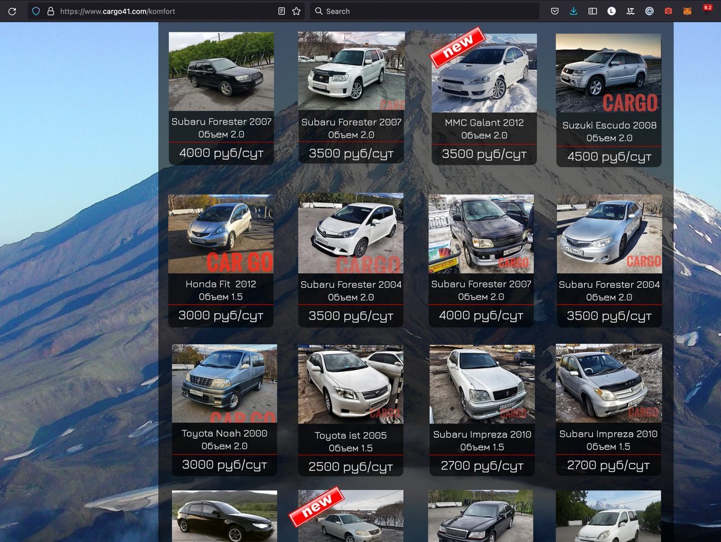Reload the page with the refresh icon
Viewport: 721px width, 542px height.
[x=12, y=11]
